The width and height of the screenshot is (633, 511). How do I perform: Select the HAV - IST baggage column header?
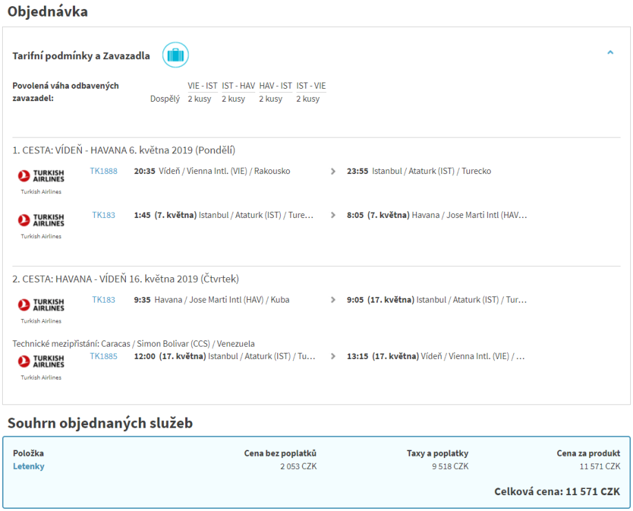pyautogui.click(x=275, y=86)
